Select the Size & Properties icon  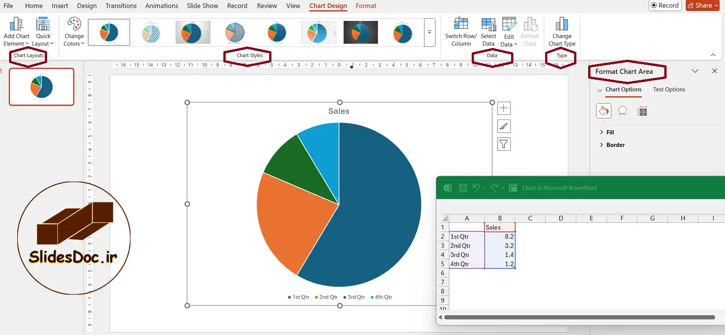click(642, 111)
